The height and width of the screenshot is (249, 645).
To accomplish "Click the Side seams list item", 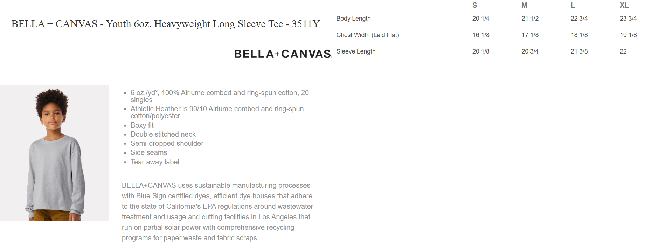I will click(x=149, y=152).
